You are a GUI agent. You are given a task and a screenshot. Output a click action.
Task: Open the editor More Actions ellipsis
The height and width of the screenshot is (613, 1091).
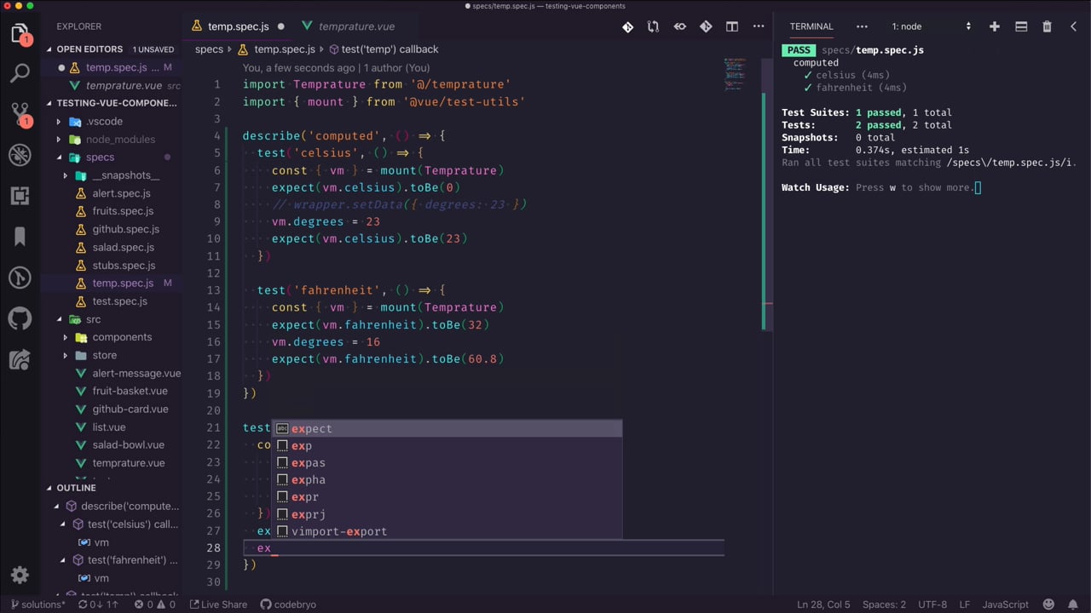(758, 26)
